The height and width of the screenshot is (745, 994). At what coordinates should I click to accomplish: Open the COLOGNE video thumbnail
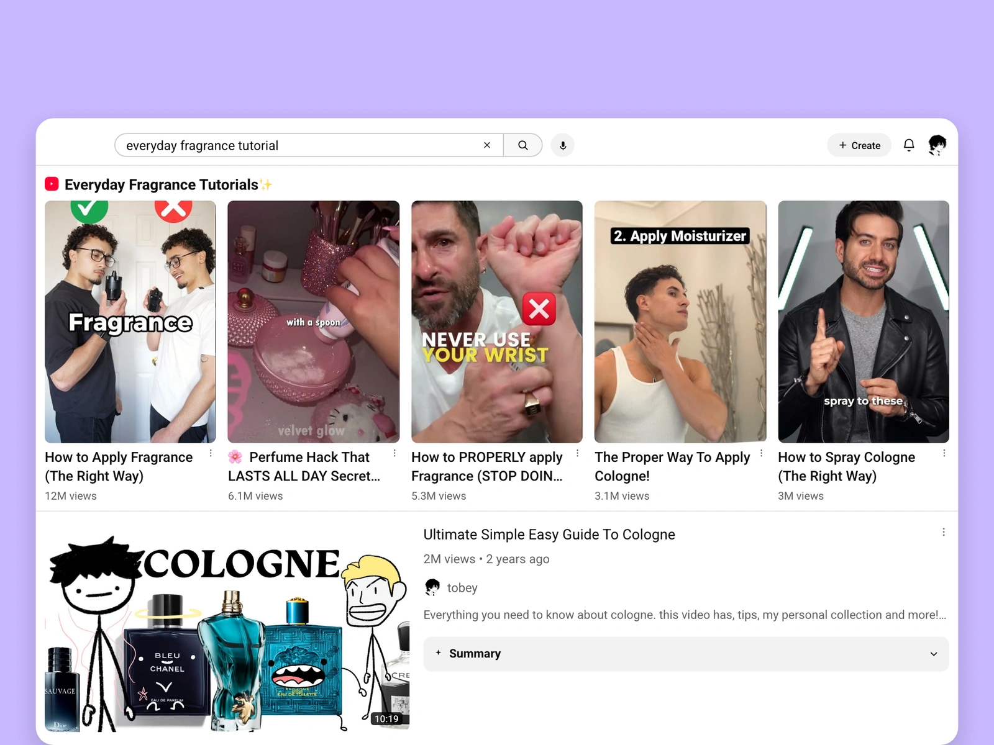coord(227,630)
